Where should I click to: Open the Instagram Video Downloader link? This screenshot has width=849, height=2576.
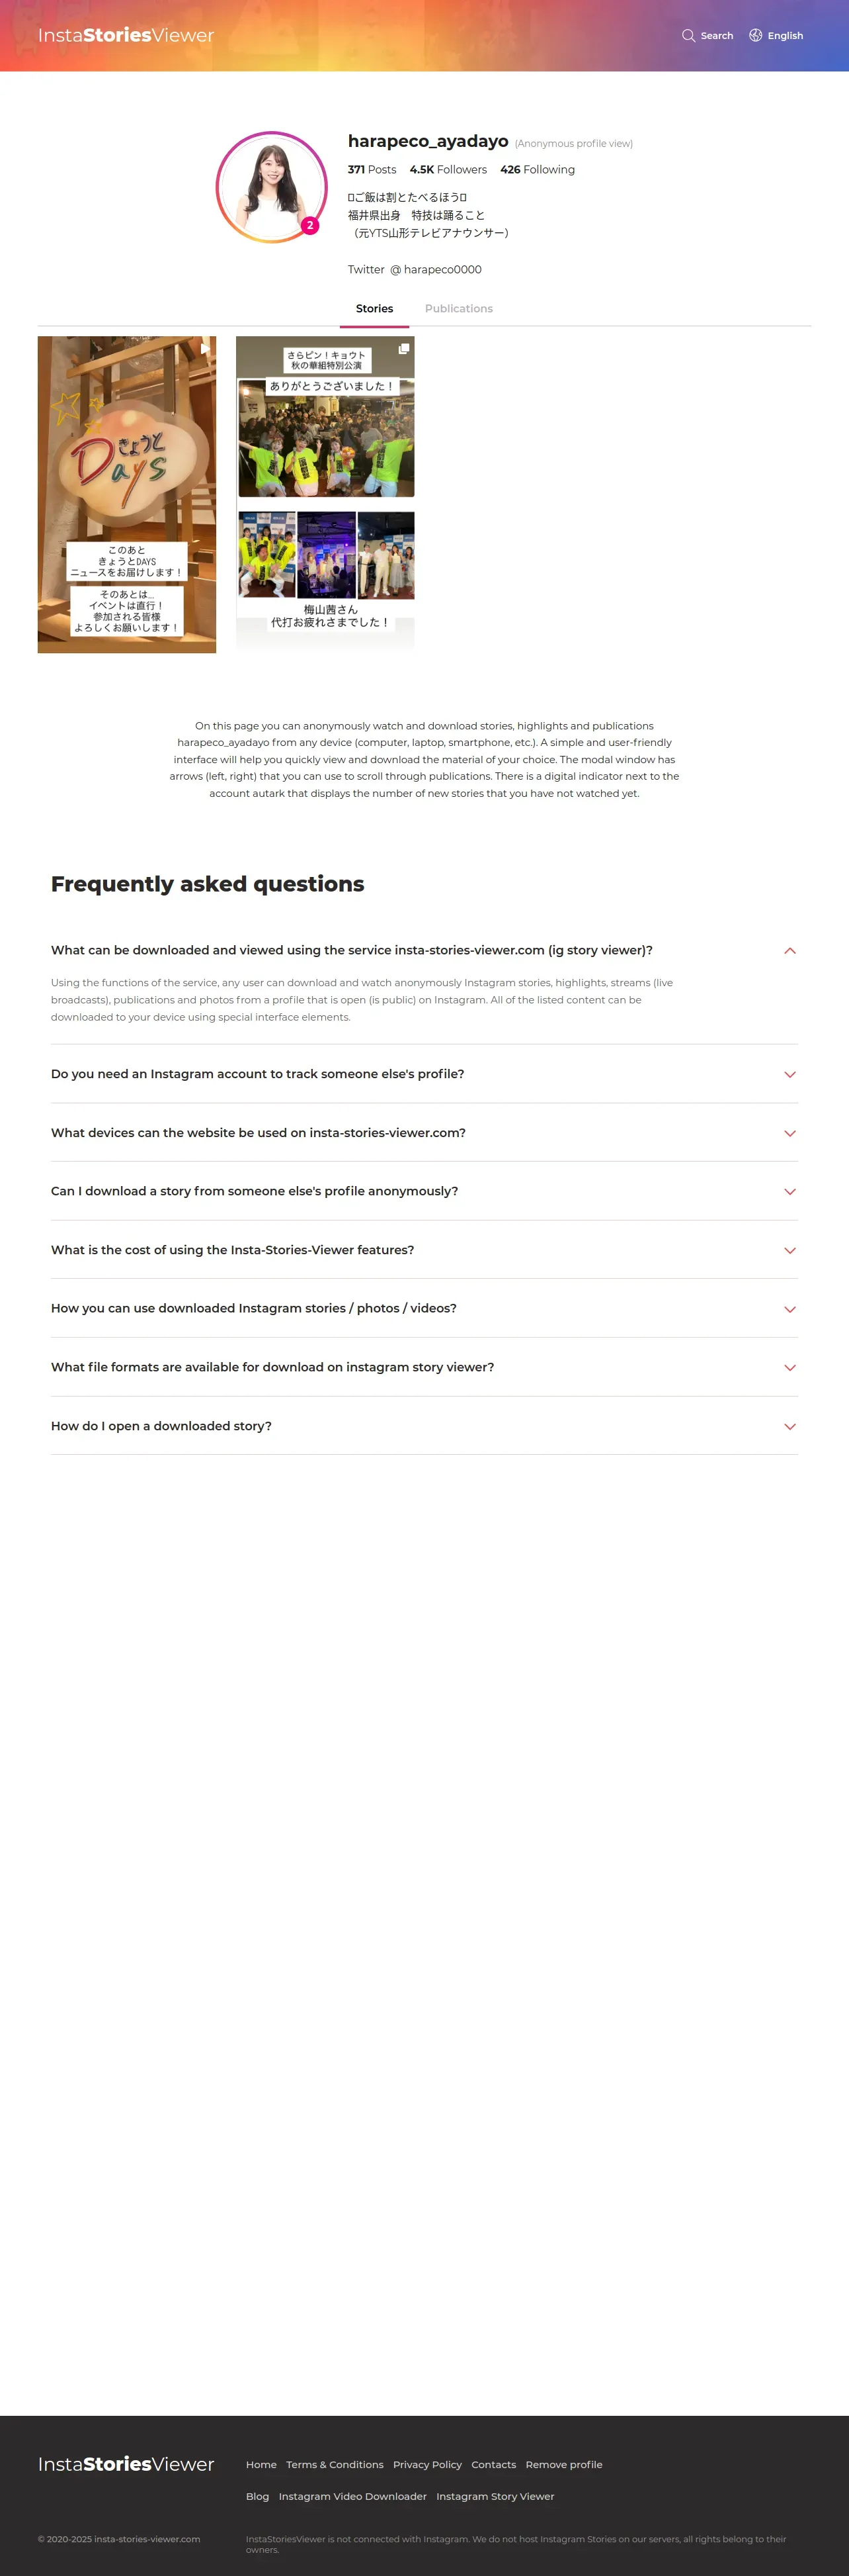(x=352, y=2497)
